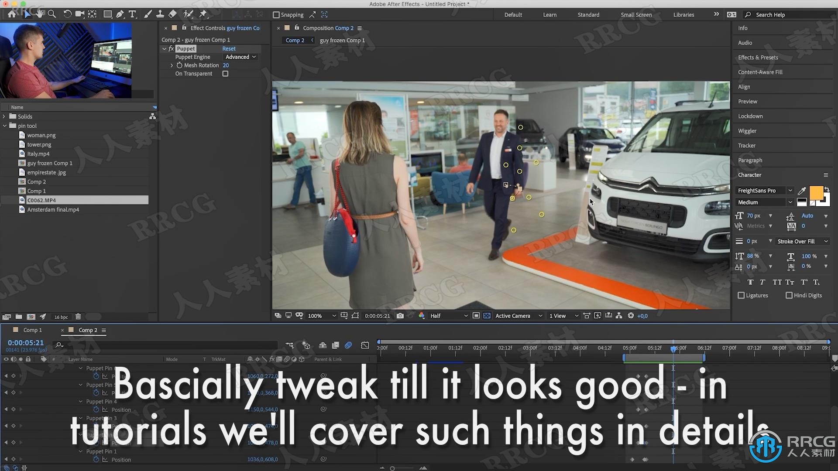Image resolution: width=838 pixels, height=471 pixels.
Task: Drag the FreightSans Pro font size slider
Action: click(x=753, y=215)
